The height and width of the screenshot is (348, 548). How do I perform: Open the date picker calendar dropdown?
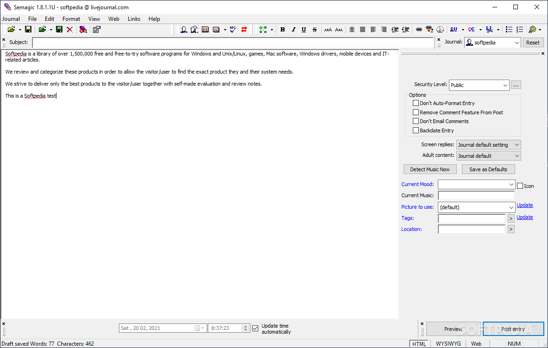pos(199,328)
